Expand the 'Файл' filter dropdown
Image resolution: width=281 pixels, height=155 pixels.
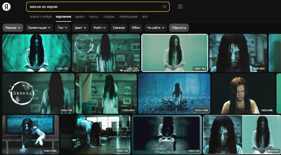click(x=99, y=28)
